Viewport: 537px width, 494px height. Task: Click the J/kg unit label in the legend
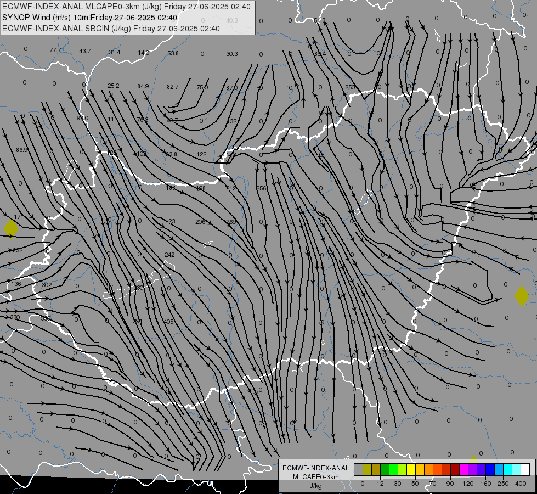pyautogui.click(x=315, y=486)
